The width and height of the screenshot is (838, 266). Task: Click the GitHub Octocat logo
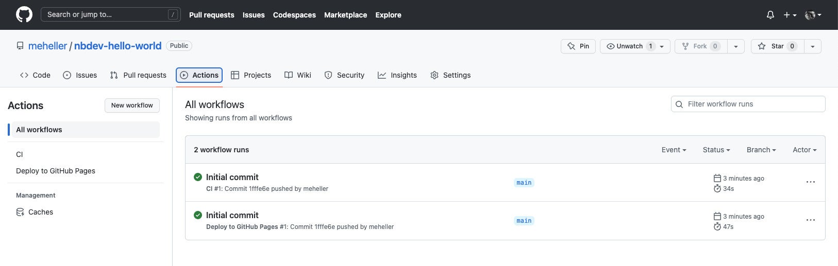24,14
